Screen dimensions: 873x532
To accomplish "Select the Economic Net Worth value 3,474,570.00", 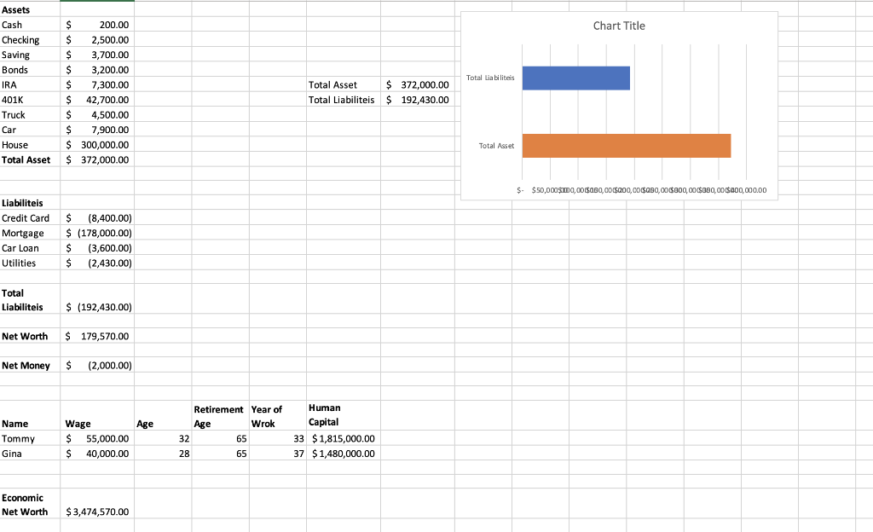I will click(97, 504).
